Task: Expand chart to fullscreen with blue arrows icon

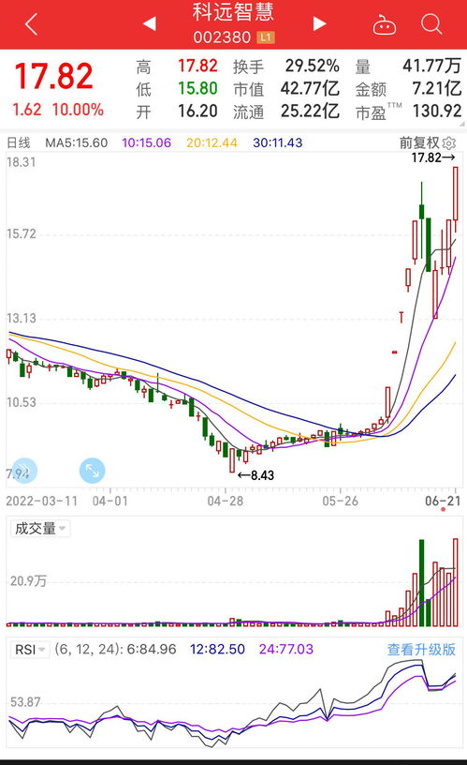Action: pos(92,471)
